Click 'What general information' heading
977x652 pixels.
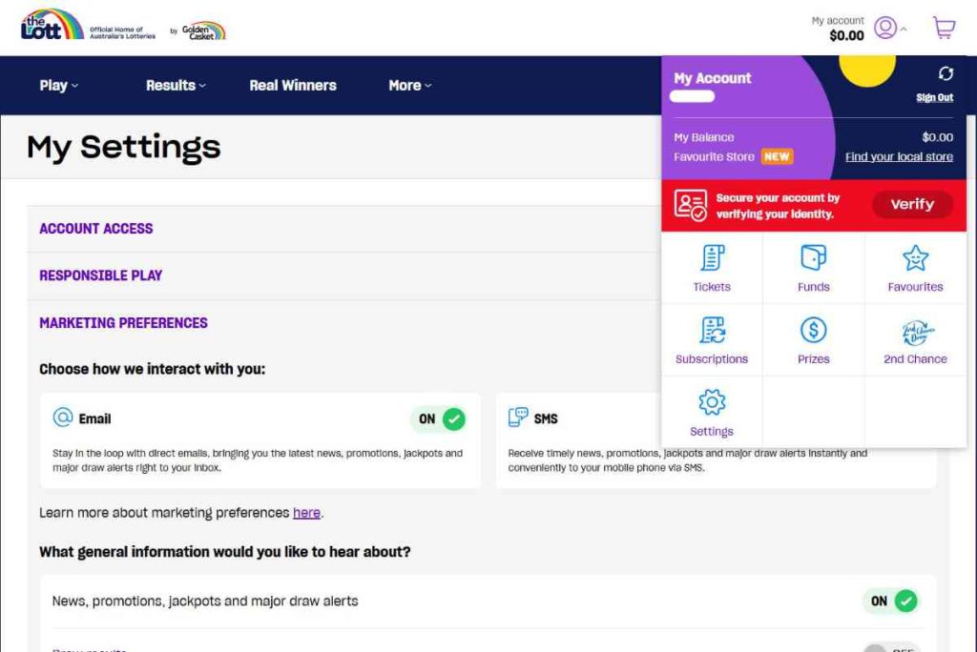[225, 552]
